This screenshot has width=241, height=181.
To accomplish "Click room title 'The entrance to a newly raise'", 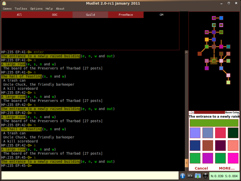I will pos(214,117).
